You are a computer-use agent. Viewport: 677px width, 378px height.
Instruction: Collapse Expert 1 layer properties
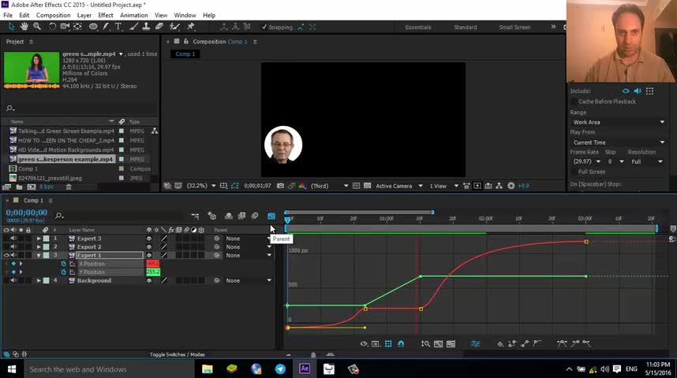click(39, 255)
